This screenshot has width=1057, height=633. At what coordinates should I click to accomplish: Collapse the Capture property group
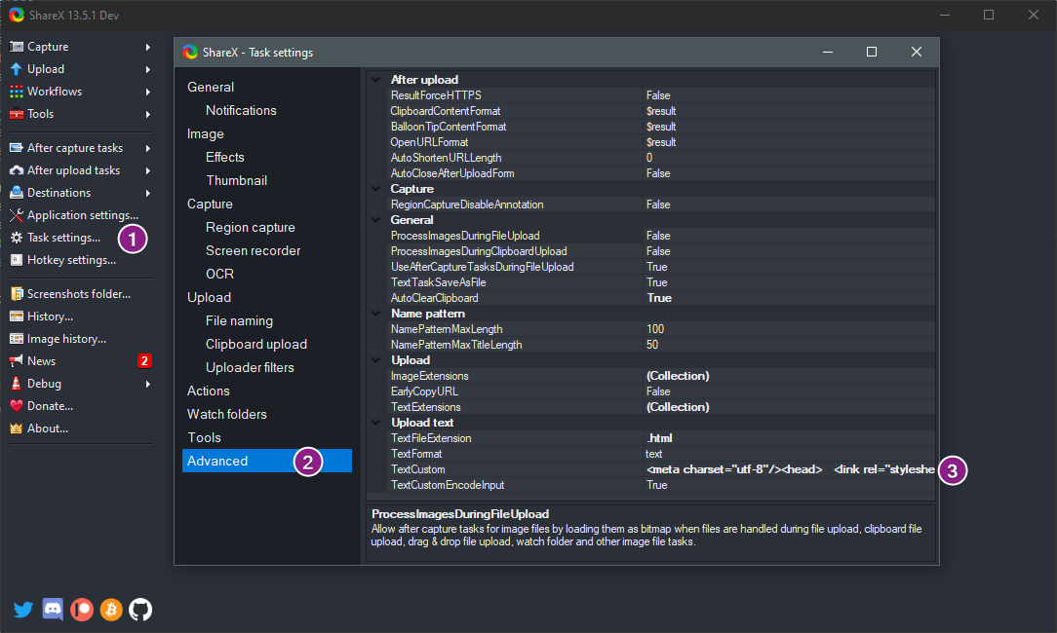[x=376, y=189]
